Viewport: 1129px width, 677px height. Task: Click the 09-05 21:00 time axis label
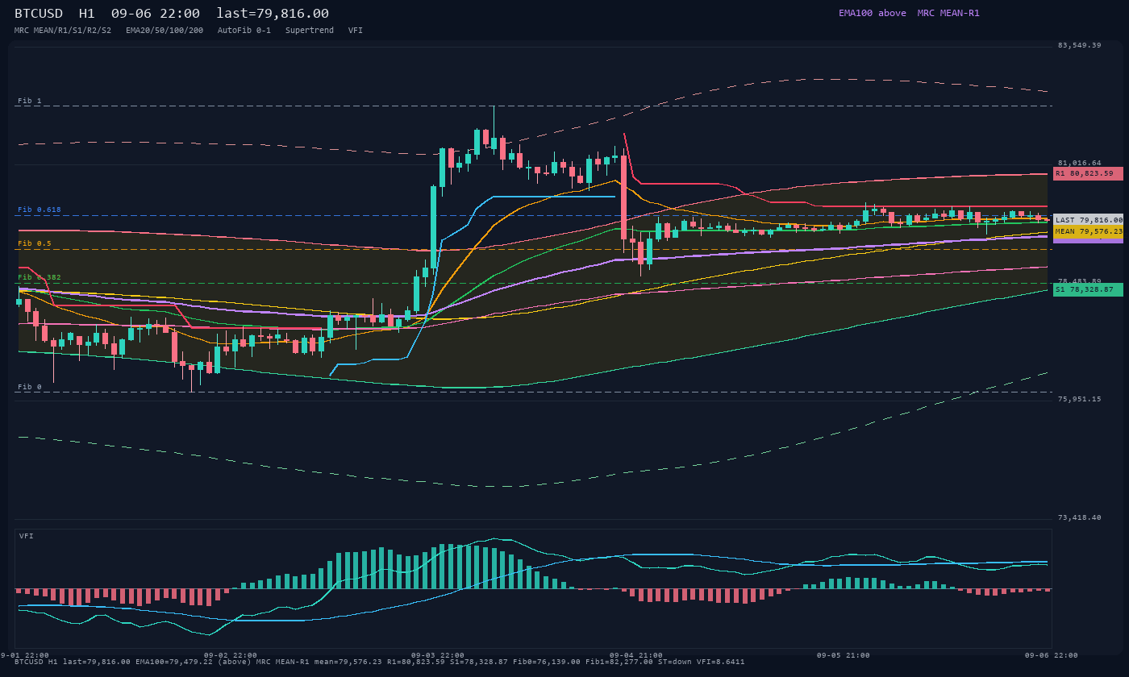click(x=844, y=655)
